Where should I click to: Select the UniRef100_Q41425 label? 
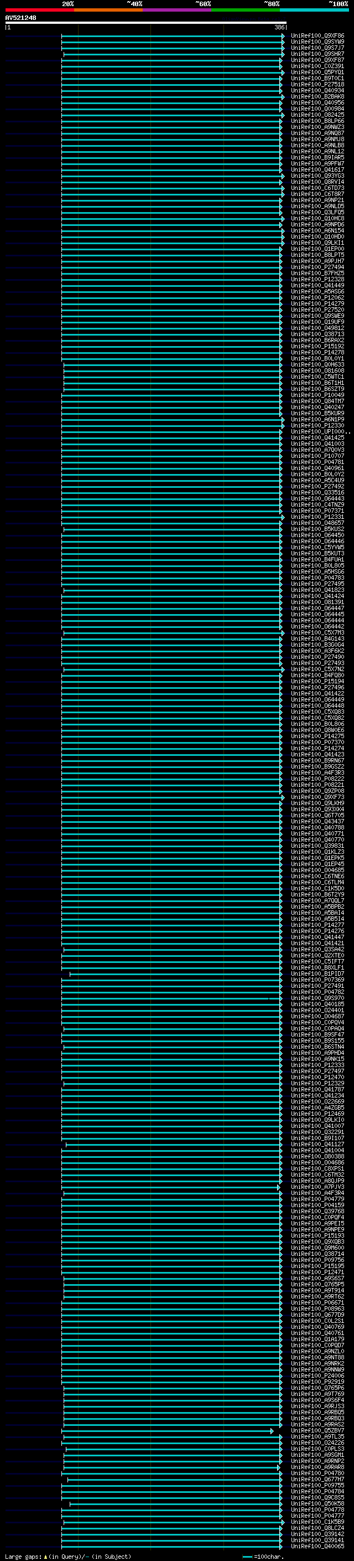[x=317, y=437]
